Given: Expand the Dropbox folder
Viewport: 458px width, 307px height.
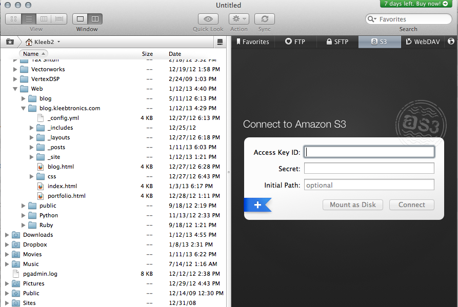Looking at the screenshot, I should [7, 244].
